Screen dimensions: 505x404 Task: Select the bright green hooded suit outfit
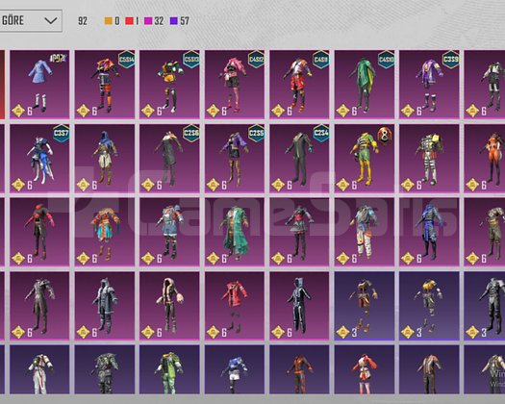click(169, 369)
